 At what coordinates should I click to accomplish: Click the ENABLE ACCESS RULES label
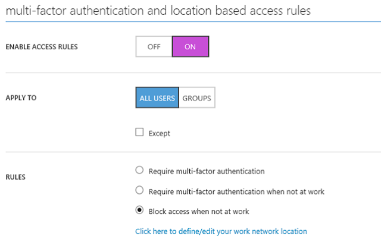40,48
